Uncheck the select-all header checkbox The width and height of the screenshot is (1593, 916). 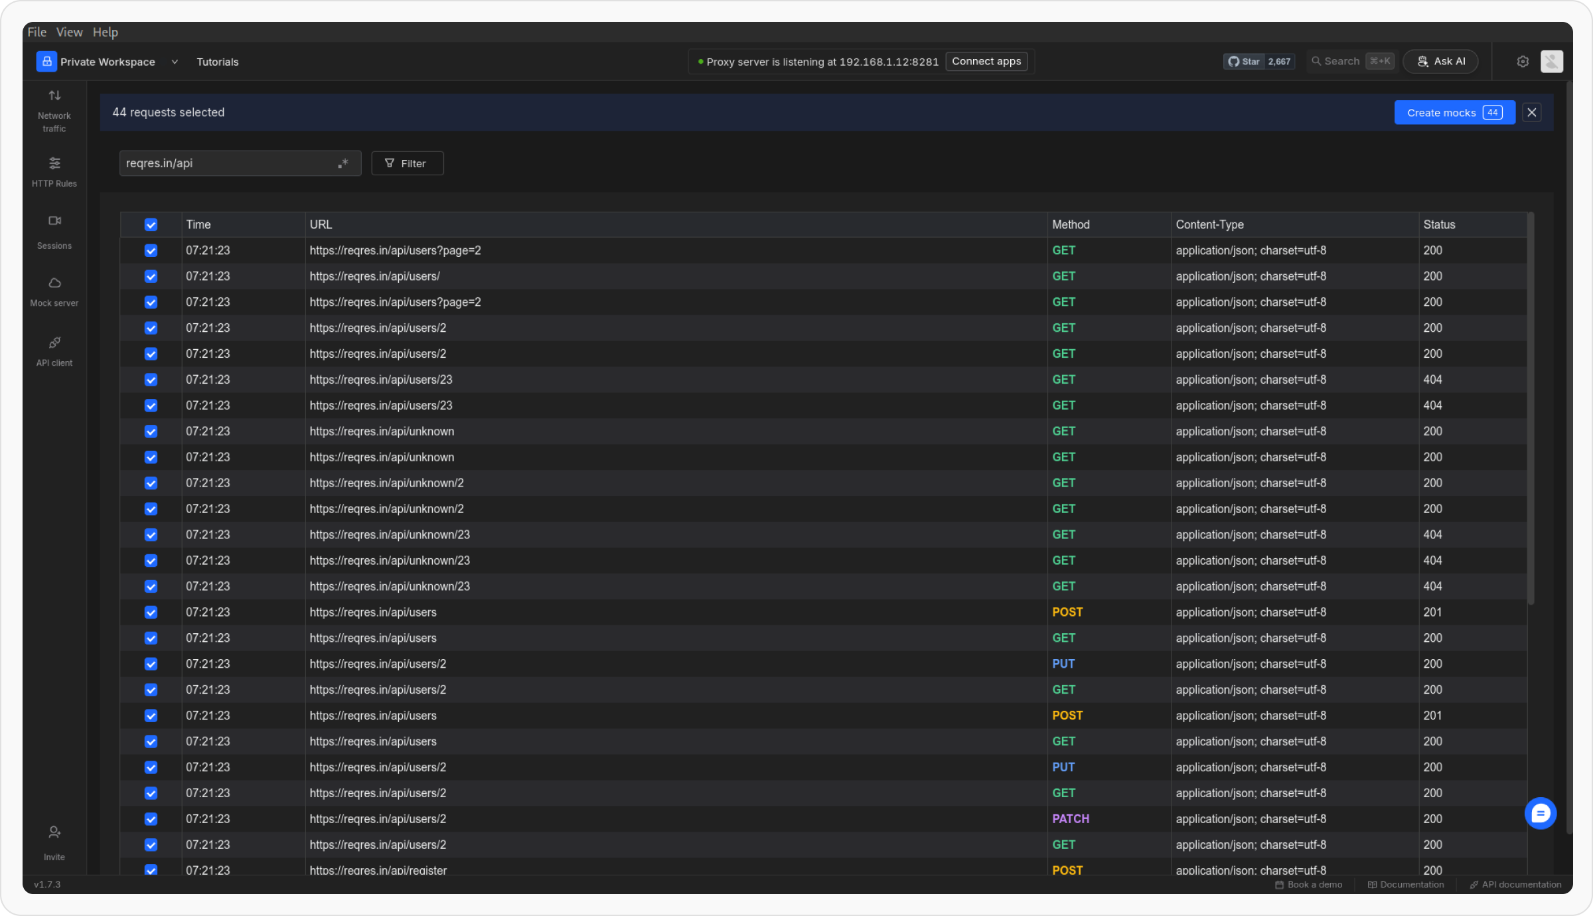pyautogui.click(x=151, y=225)
